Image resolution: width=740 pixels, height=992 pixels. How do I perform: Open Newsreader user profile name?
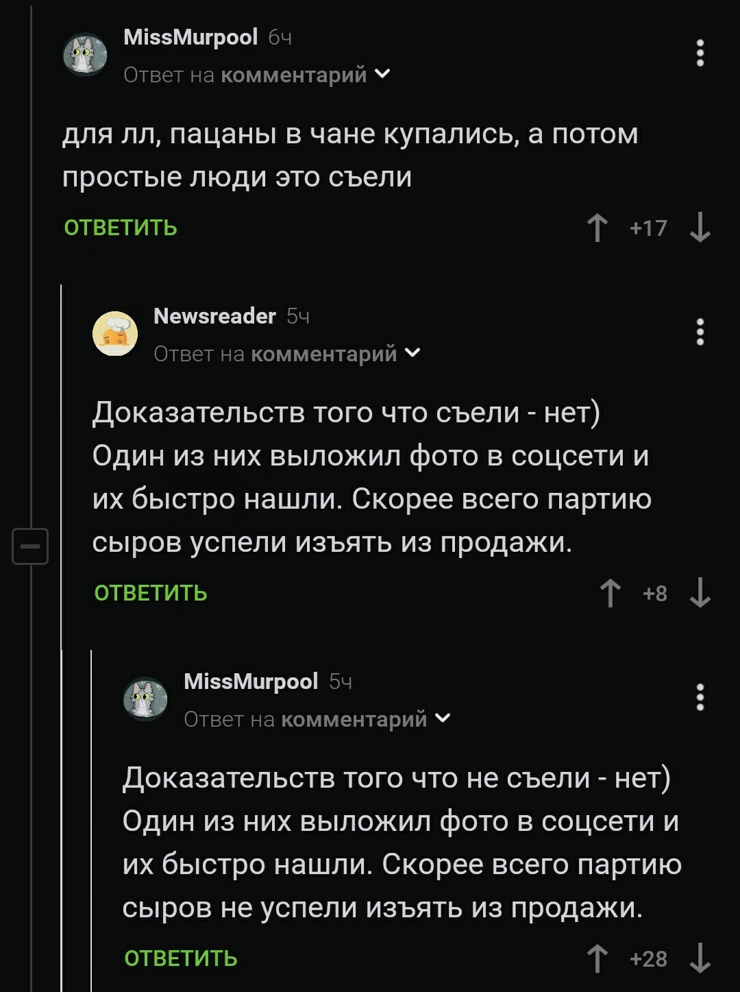click(214, 316)
